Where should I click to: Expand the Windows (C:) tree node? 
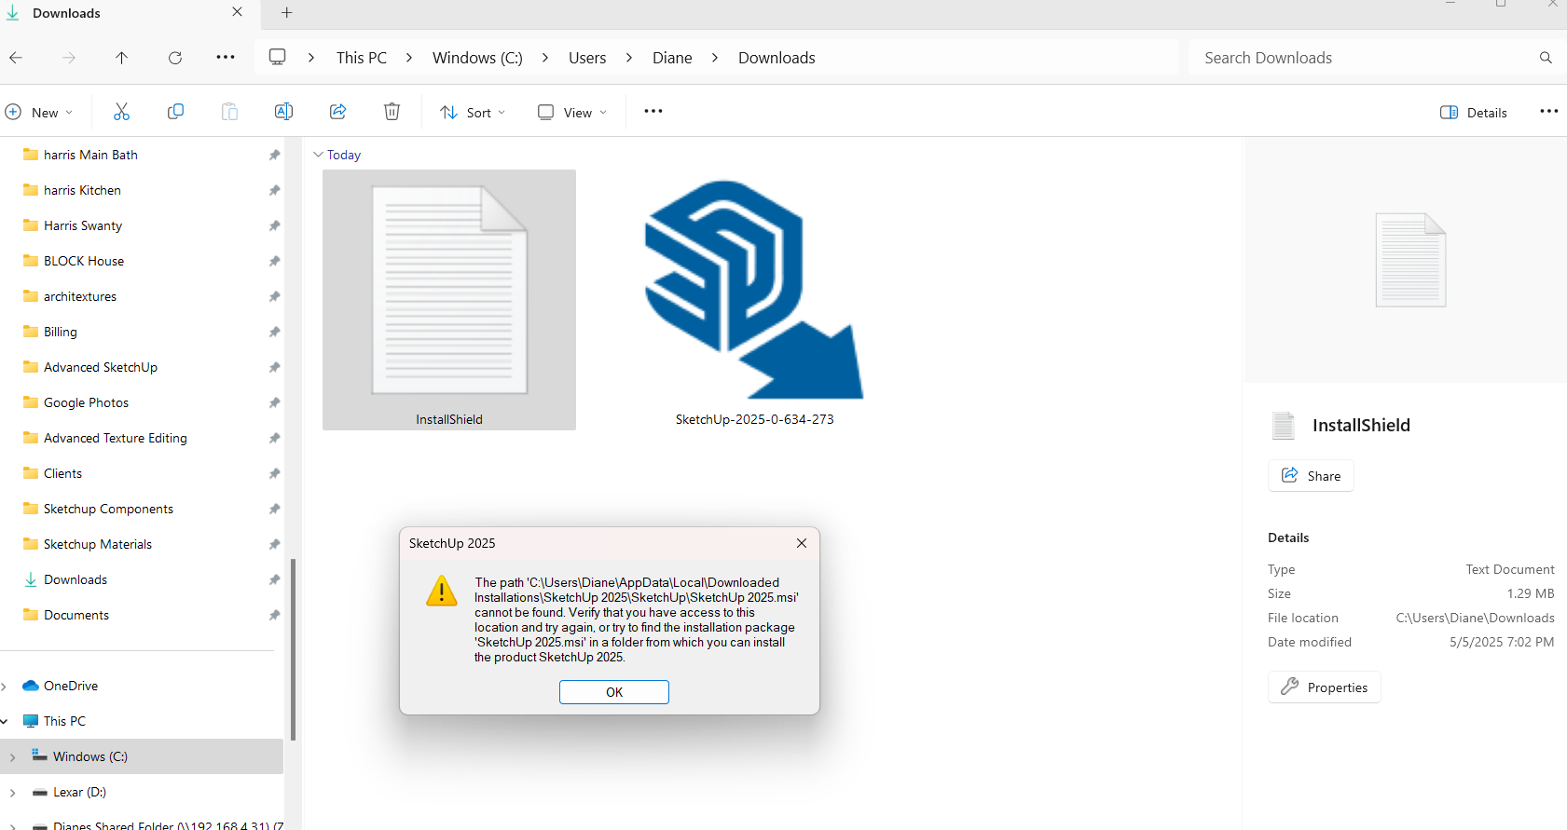pos(12,757)
